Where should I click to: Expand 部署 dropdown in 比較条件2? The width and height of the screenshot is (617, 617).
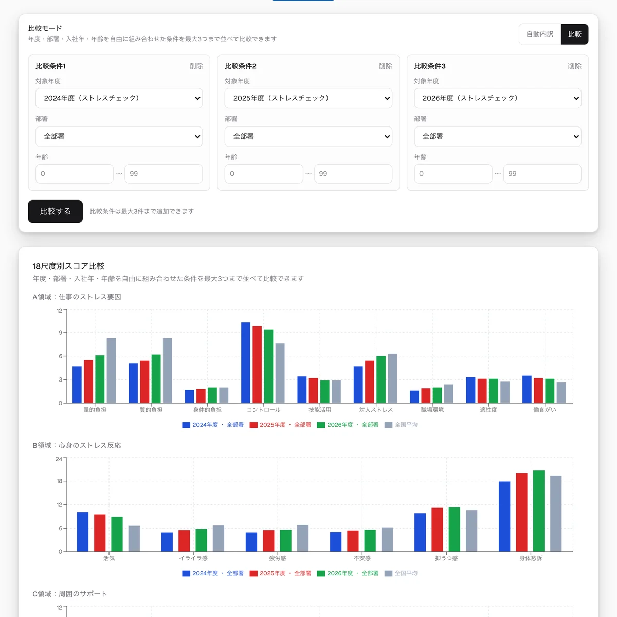[308, 137]
